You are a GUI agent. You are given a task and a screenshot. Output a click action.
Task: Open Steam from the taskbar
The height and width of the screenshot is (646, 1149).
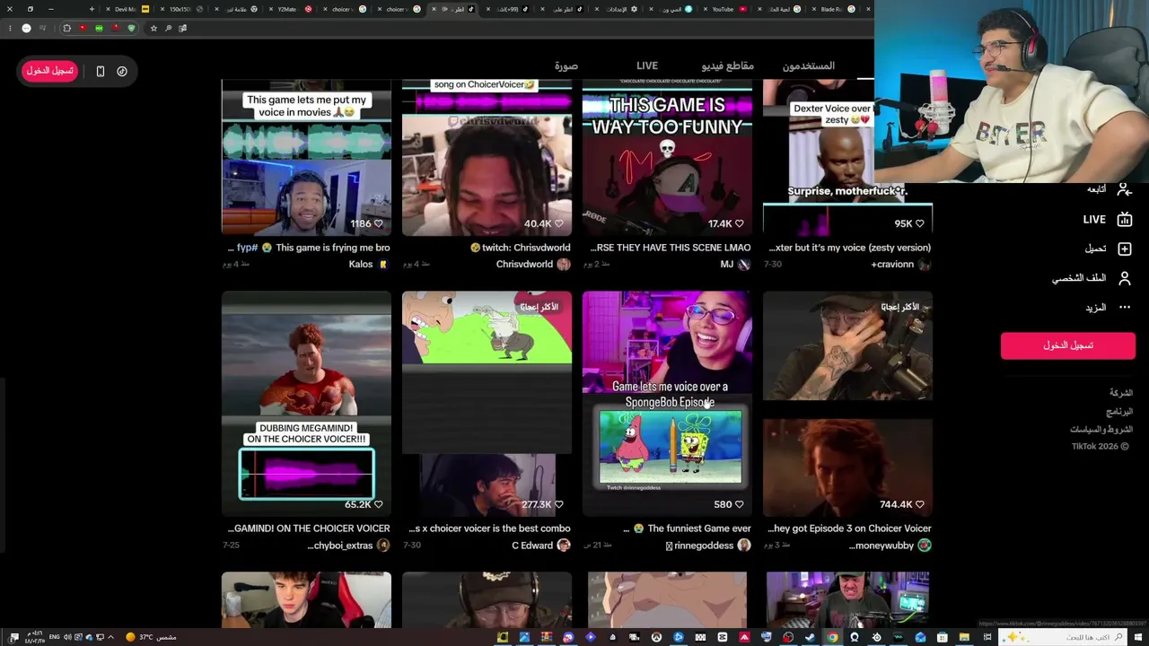[810, 637]
